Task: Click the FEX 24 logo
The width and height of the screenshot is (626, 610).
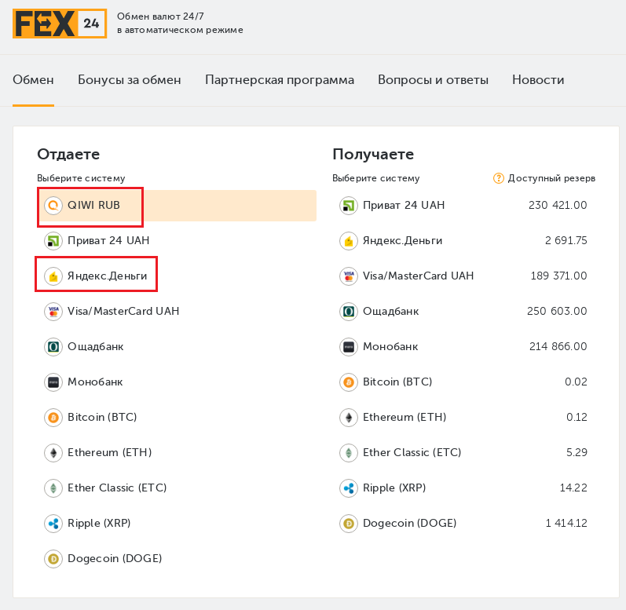Action: (59, 24)
